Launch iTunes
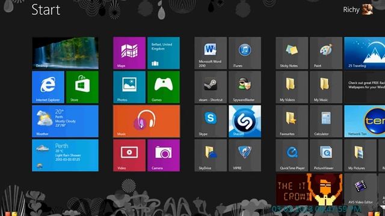This screenshot has height=216, width=385. (245, 53)
